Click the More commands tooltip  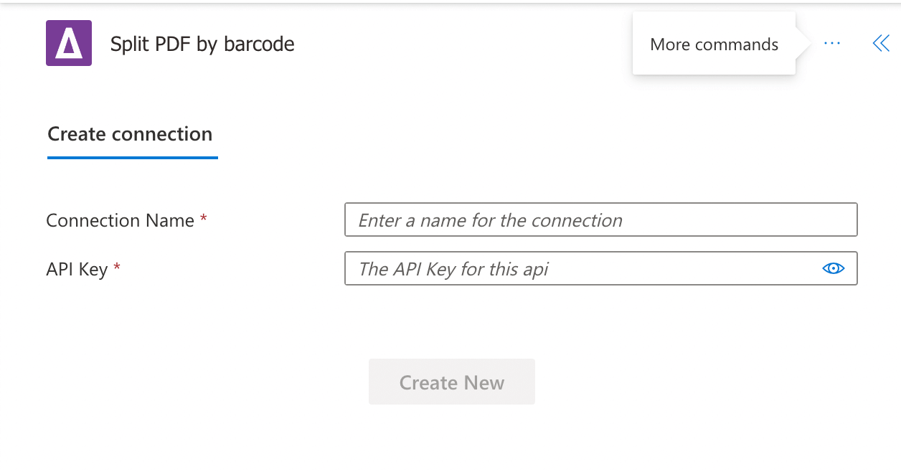(714, 44)
